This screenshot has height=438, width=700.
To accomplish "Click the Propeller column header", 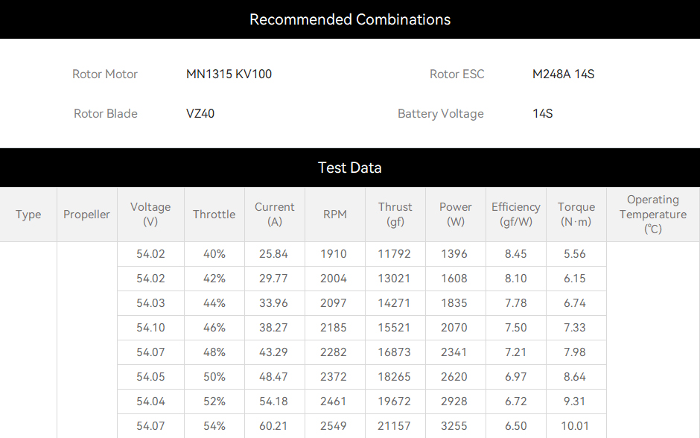I will (86, 215).
